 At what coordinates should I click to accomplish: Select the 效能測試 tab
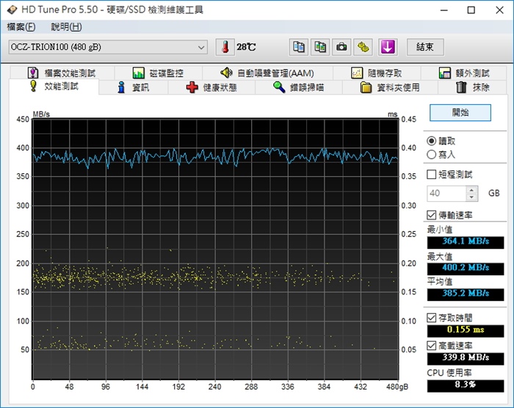(x=54, y=87)
